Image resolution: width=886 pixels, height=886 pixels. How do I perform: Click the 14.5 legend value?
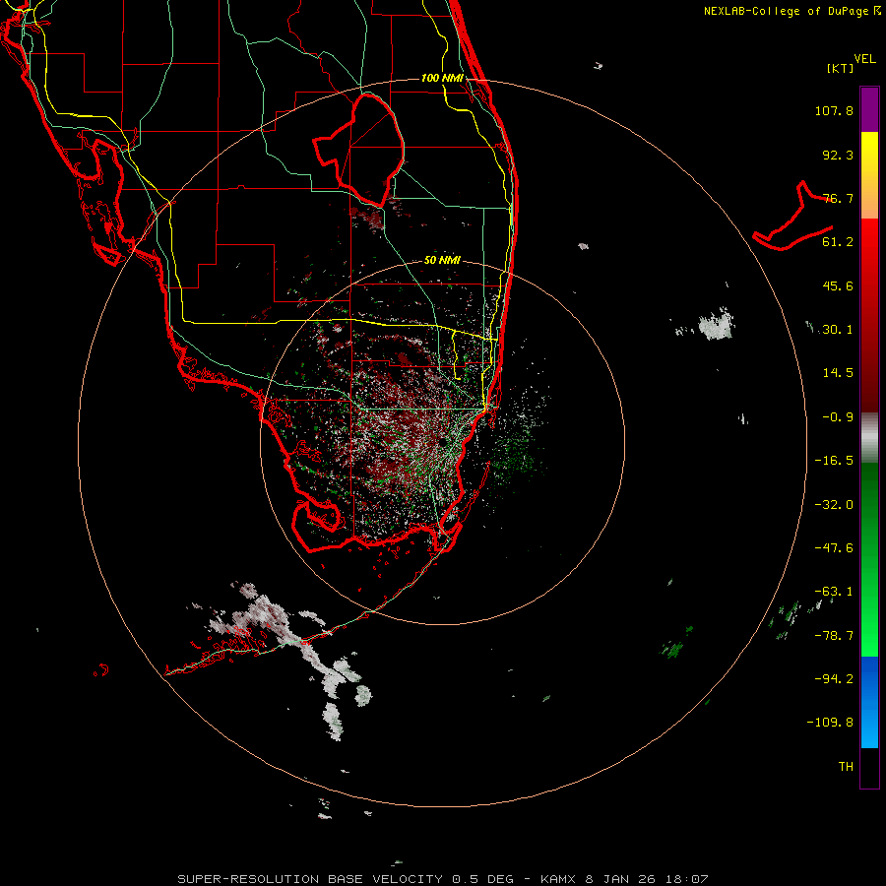pyautogui.click(x=838, y=373)
